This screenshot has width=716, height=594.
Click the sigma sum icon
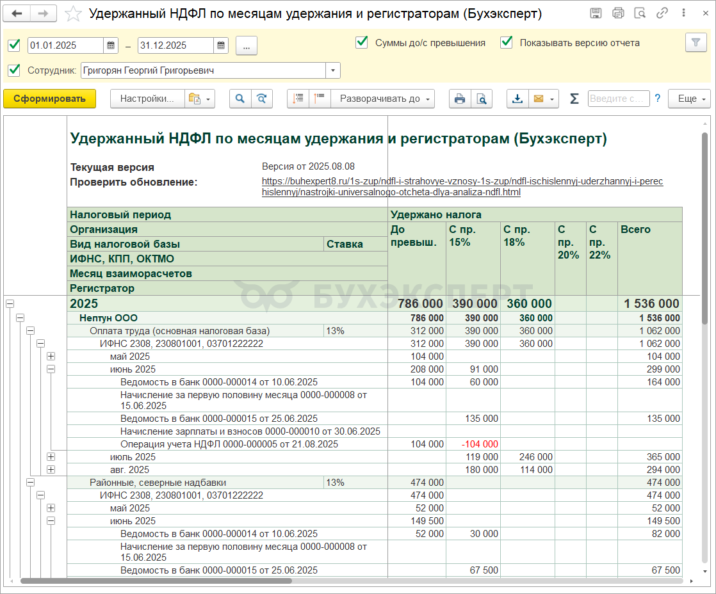click(574, 99)
